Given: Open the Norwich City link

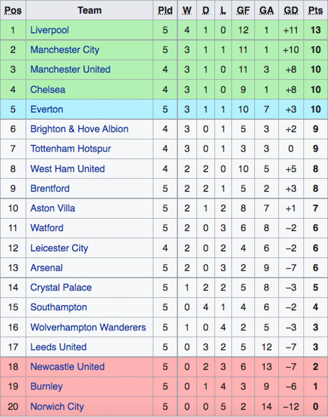Looking at the screenshot, I should pos(57,407).
